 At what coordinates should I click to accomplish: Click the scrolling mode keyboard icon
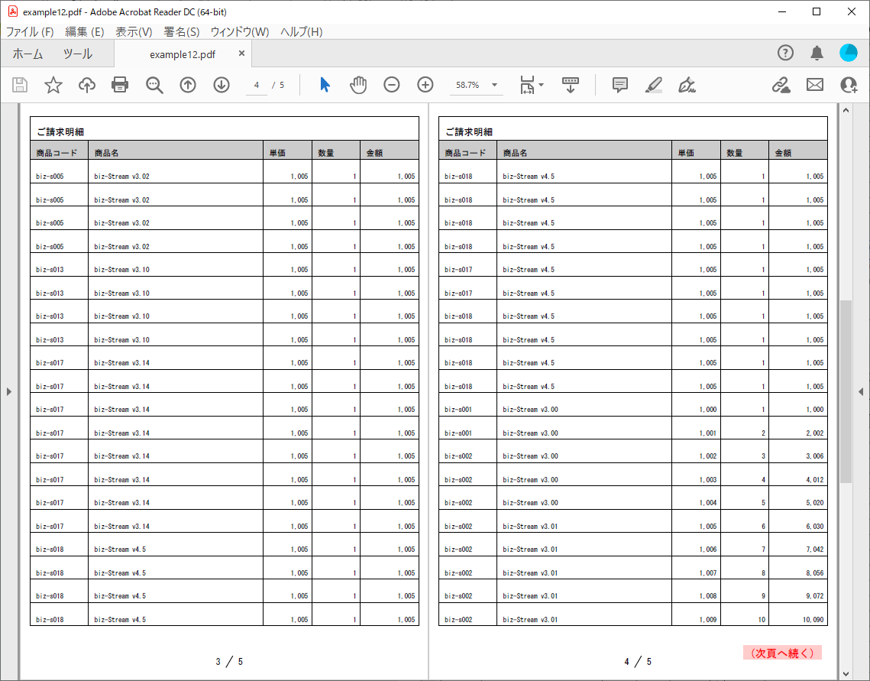click(571, 85)
